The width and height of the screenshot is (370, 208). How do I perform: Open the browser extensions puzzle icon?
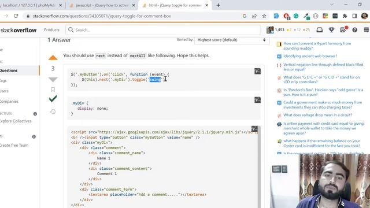click(345, 16)
